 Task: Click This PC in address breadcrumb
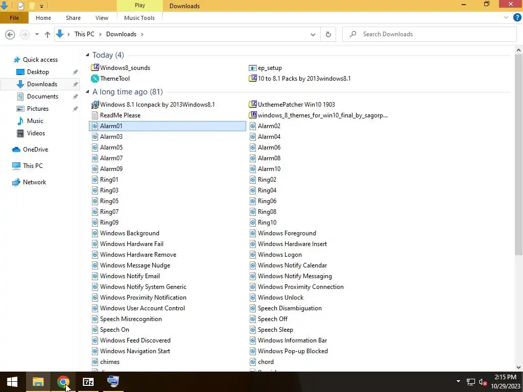(84, 34)
